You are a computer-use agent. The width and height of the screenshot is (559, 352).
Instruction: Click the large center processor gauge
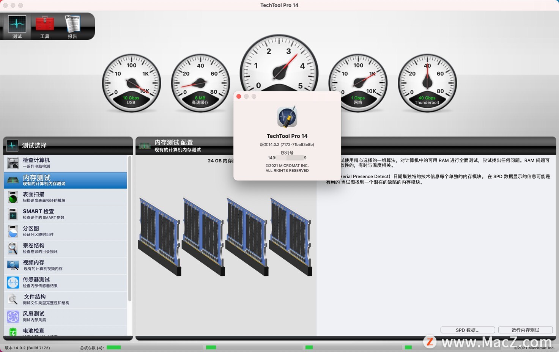tap(279, 63)
